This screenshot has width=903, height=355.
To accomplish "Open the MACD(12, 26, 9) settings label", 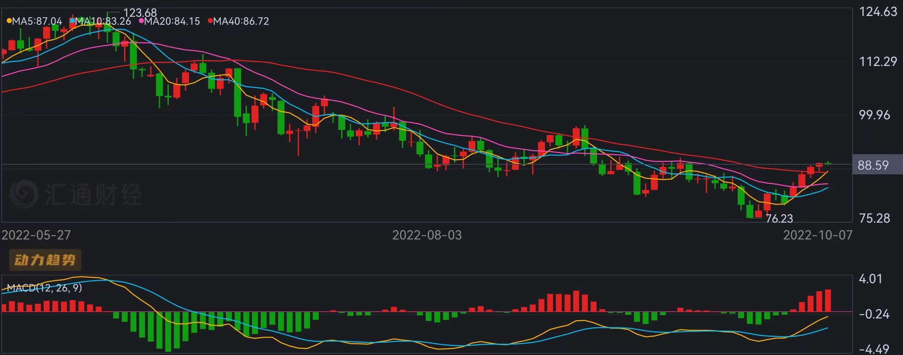I will [45, 288].
